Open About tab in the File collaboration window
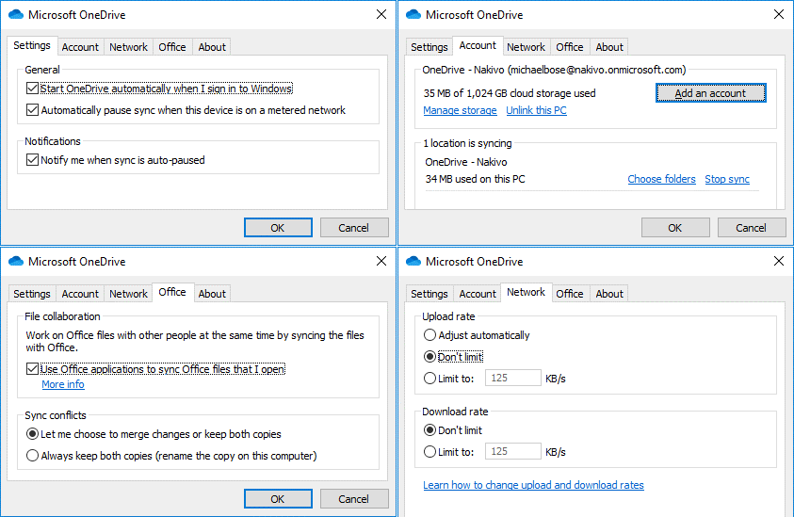Image resolution: width=794 pixels, height=517 pixels. coord(212,294)
